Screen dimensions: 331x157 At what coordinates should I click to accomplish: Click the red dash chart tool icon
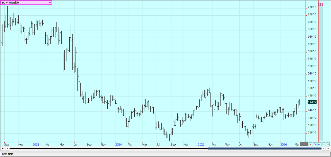(328, 144)
